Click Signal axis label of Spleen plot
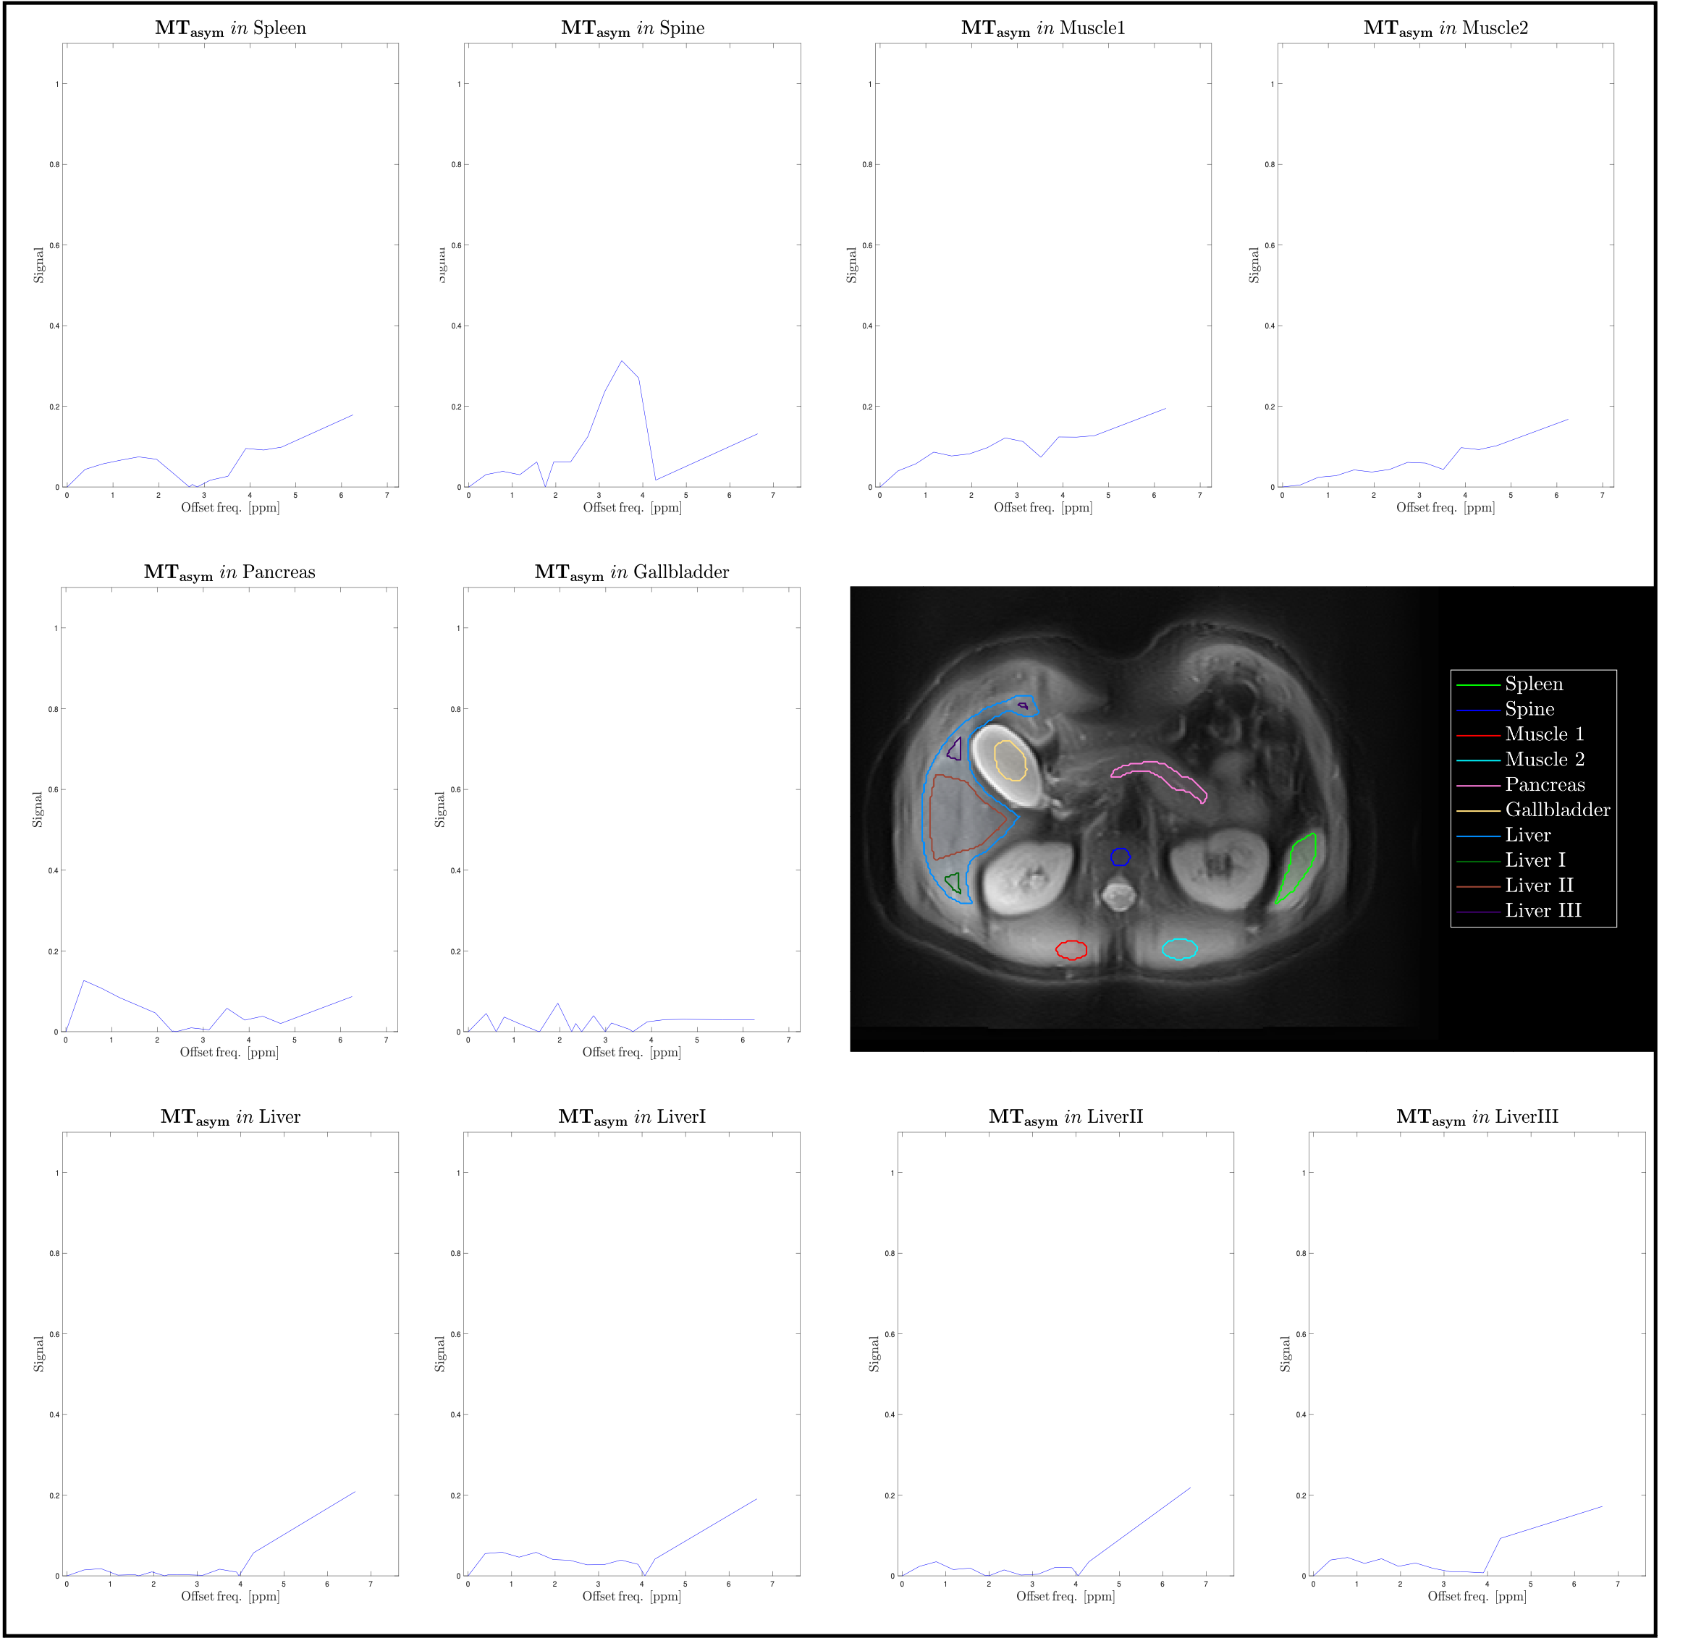Screen dimensions: 1688x1638 [39, 265]
